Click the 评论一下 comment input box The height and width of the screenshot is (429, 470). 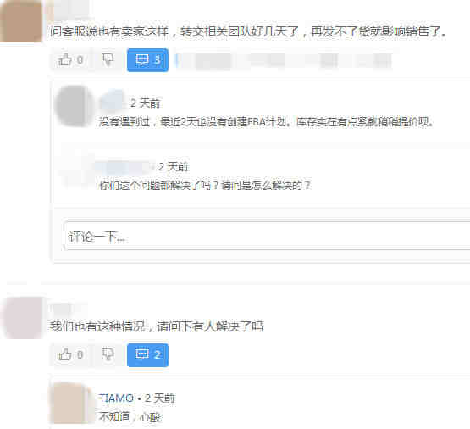[x=267, y=236]
